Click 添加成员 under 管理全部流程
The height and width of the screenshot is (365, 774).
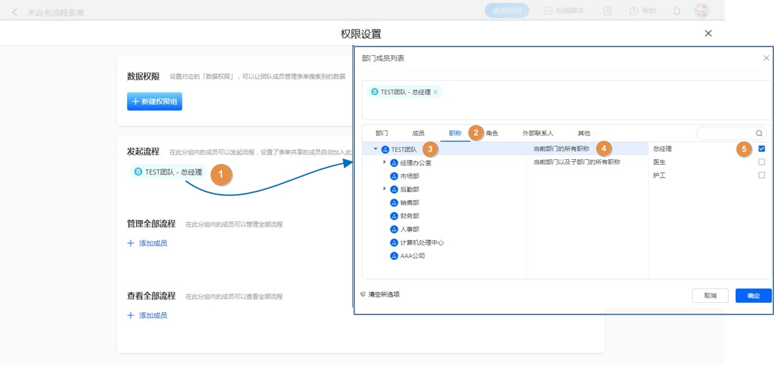pos(147,243)
